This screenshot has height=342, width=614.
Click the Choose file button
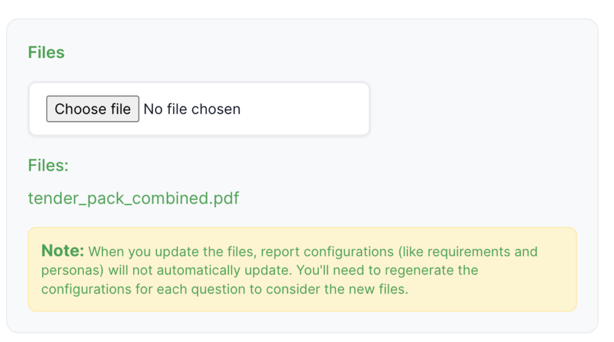92,109
